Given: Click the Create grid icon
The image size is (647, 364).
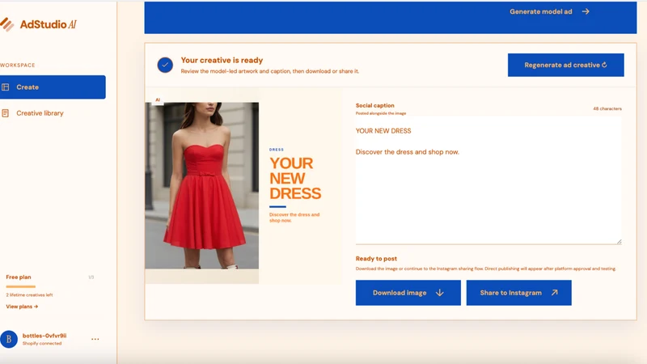Looking at the screenshot, I should 6,87.
